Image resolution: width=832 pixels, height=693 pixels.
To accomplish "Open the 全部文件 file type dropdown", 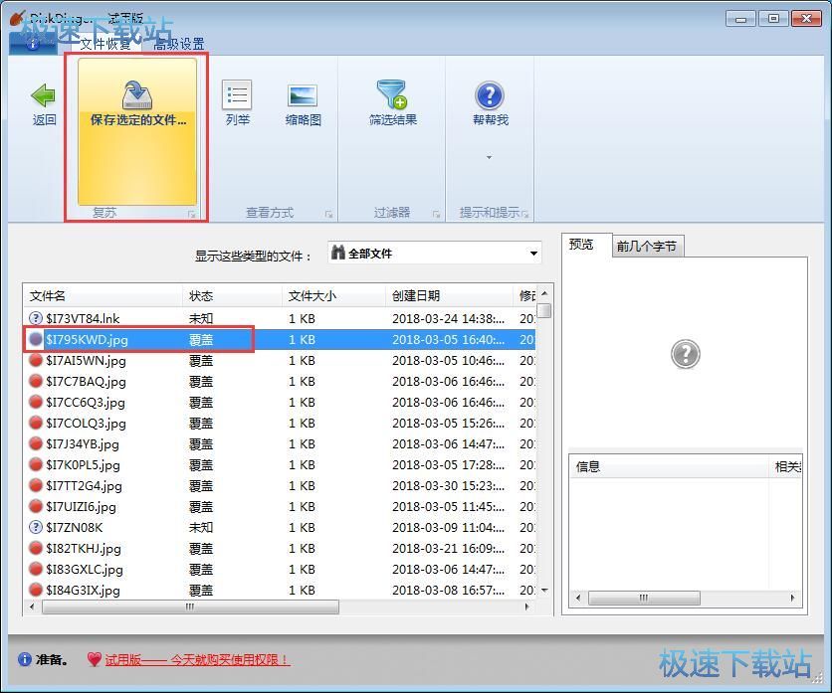I will point(435,254).
